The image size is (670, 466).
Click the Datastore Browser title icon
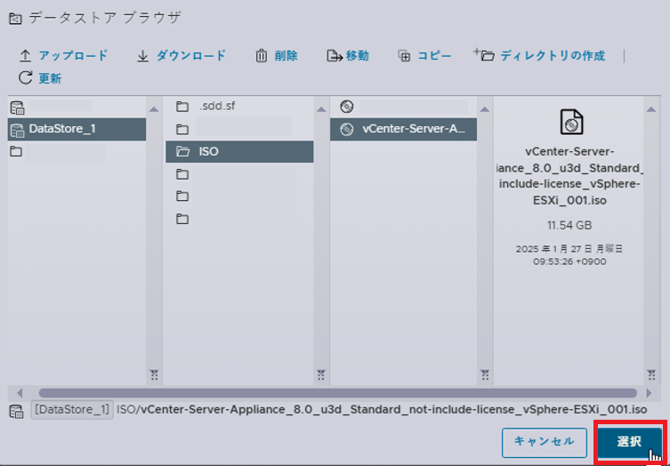point(15,19)
